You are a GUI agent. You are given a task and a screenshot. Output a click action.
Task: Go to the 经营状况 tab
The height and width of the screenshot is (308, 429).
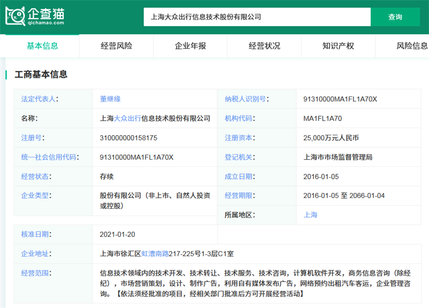click(264, 46)
